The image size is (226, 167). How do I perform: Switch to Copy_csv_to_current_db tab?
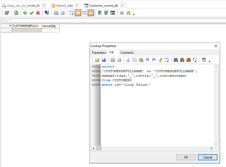(x=23, y=6)
